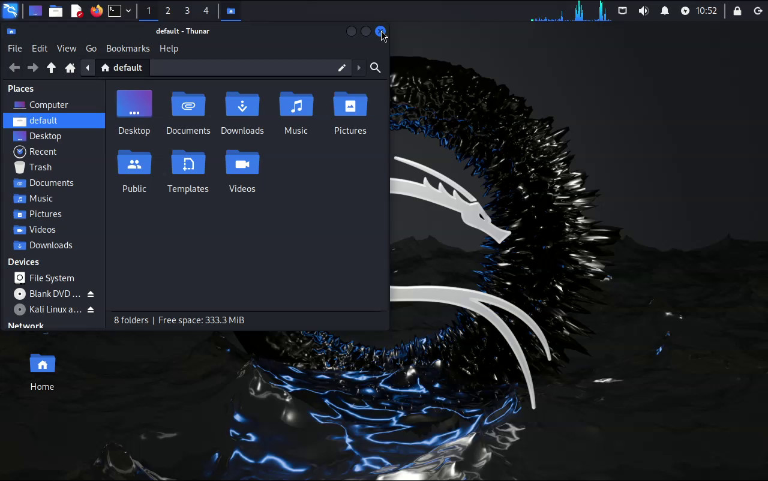This screenshot has width=768, height=481.
Task: Open Trash in the sidebar
Action: click(54, 167)
